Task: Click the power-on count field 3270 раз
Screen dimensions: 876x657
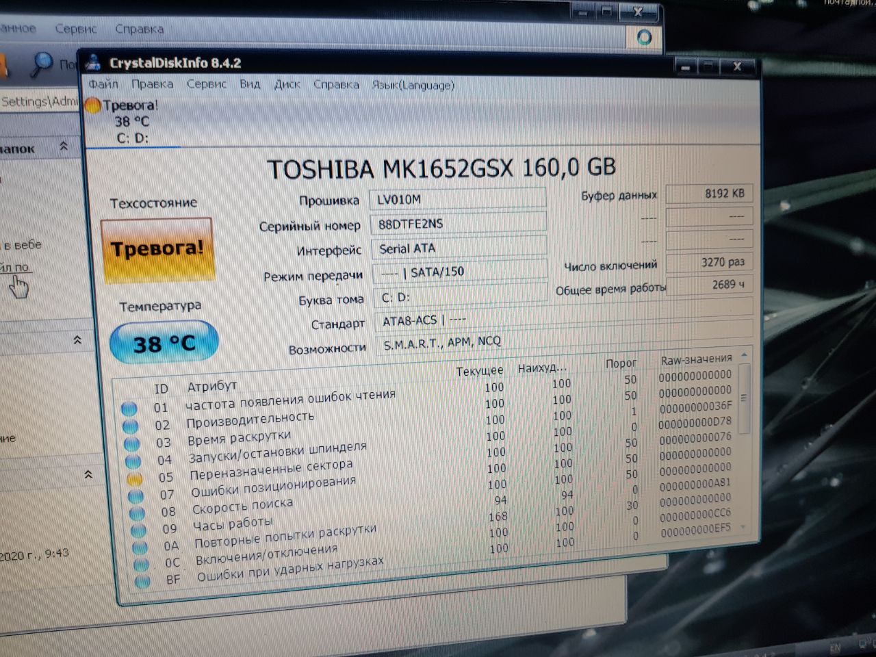Action: pyautogui.click(x=709, y=262)
